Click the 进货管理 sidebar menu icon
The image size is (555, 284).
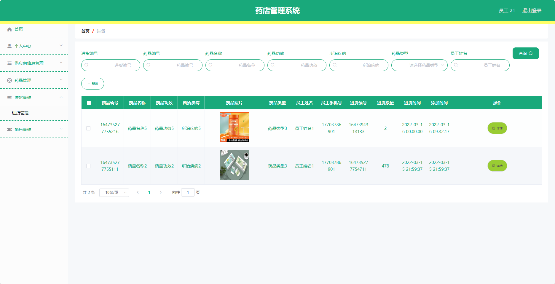tap(9, 98)
